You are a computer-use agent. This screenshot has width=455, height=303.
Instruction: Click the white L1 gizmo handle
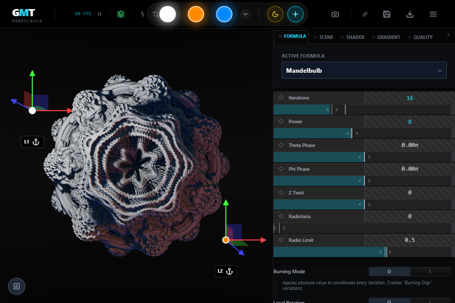tap(32, 111)
